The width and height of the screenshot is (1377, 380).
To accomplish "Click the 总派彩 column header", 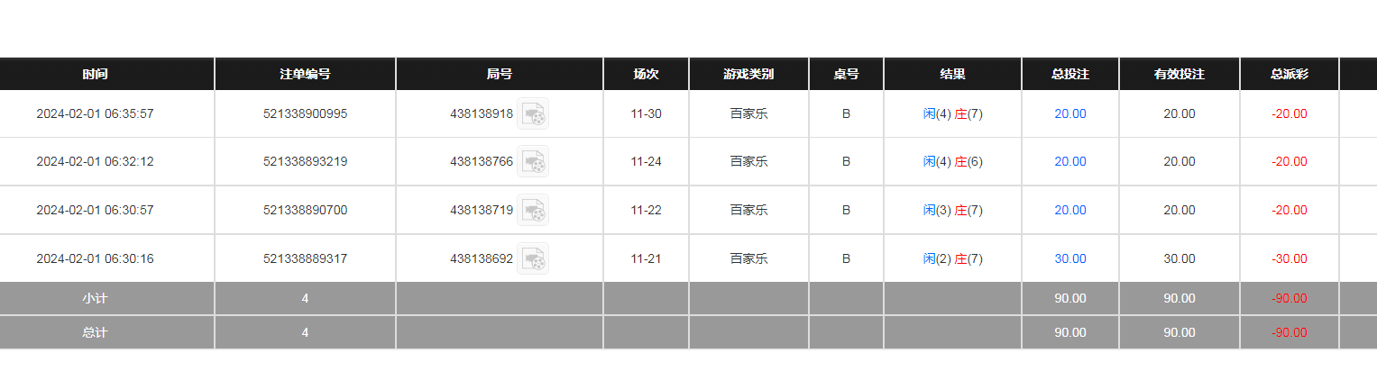I will (1290, 74).
